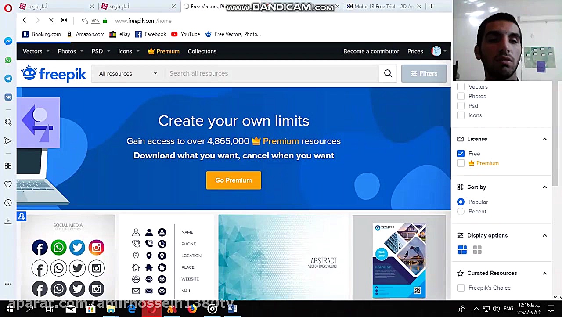The width and height of the screenshot is (562, 317).
Task: Click the Search all resources field
Action: pos(271,73)
